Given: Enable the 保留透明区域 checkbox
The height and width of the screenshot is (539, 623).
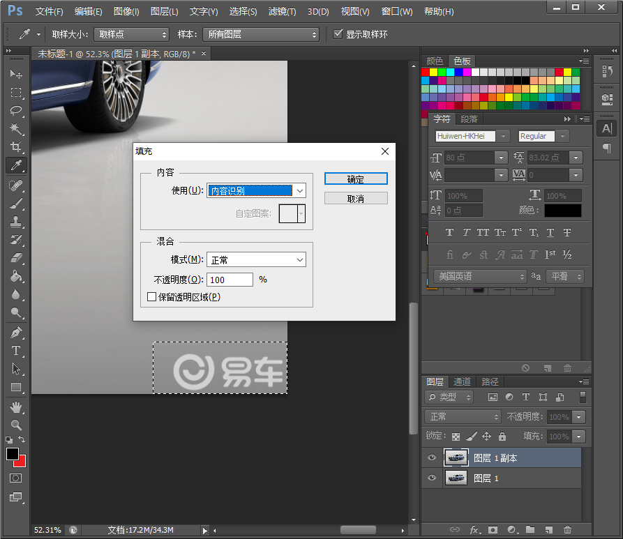Looking at the screenshot, I should [152, 297].
